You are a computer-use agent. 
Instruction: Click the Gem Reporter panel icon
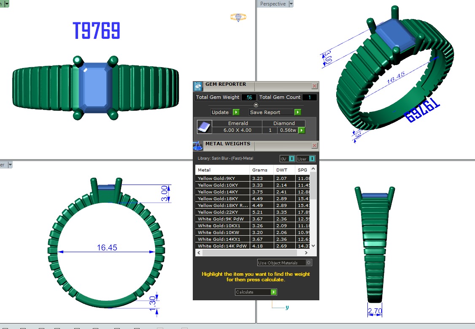click(x=197, y=86)
